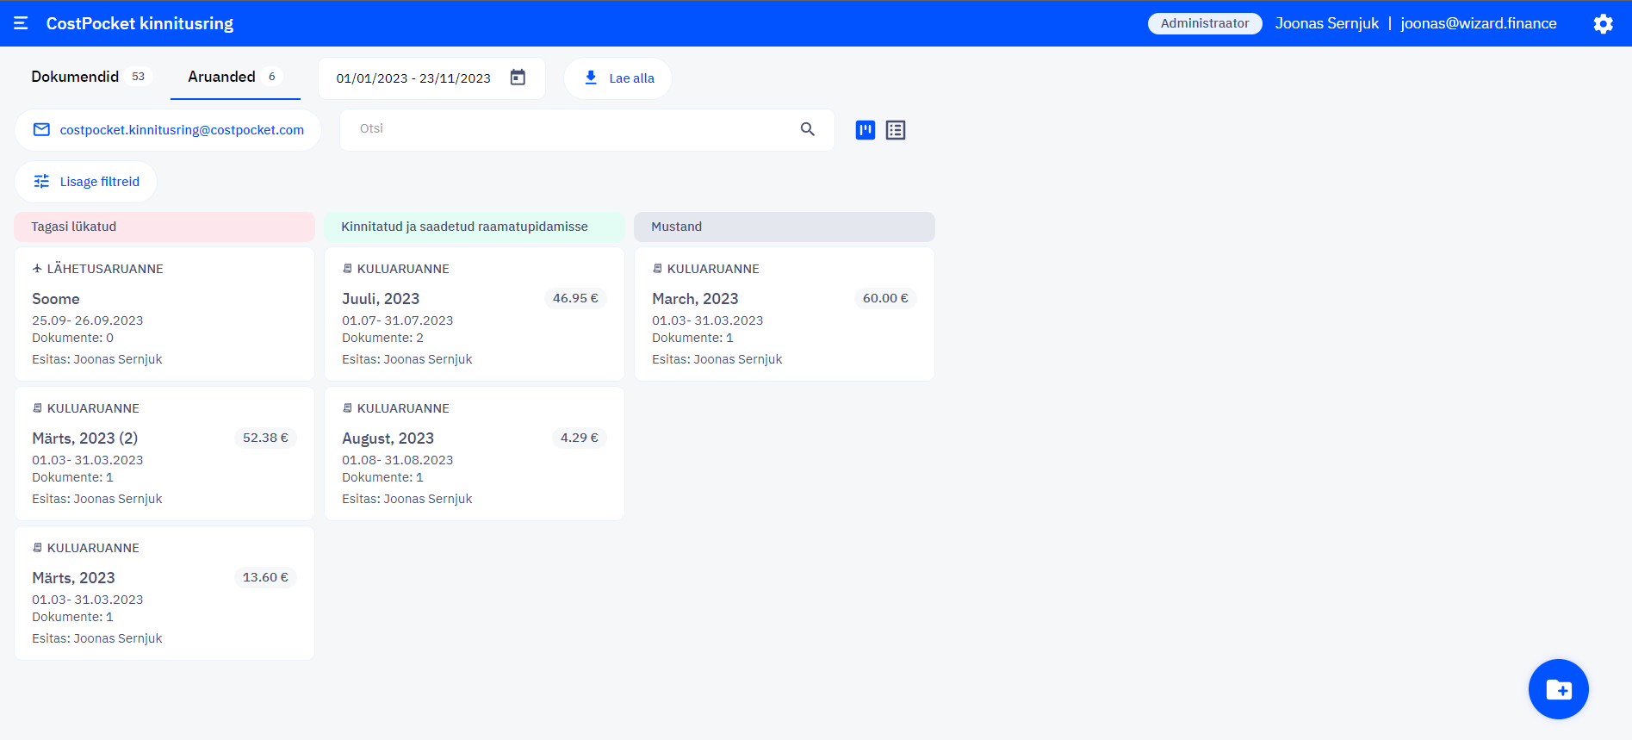Click the Lisage filtreid filter sliders icon
The image size is (1632, 740).
click(x=41, y=182)
